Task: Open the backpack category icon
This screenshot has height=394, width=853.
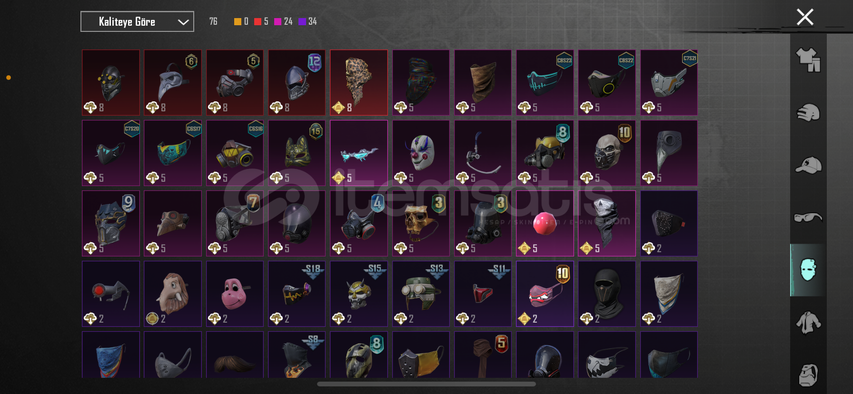Action: pyautogui.click(x=808, y=375)
